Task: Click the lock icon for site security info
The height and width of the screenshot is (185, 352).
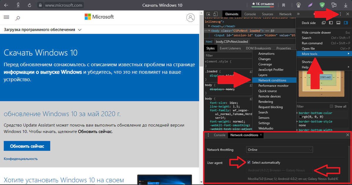Action: coord(40,5)
